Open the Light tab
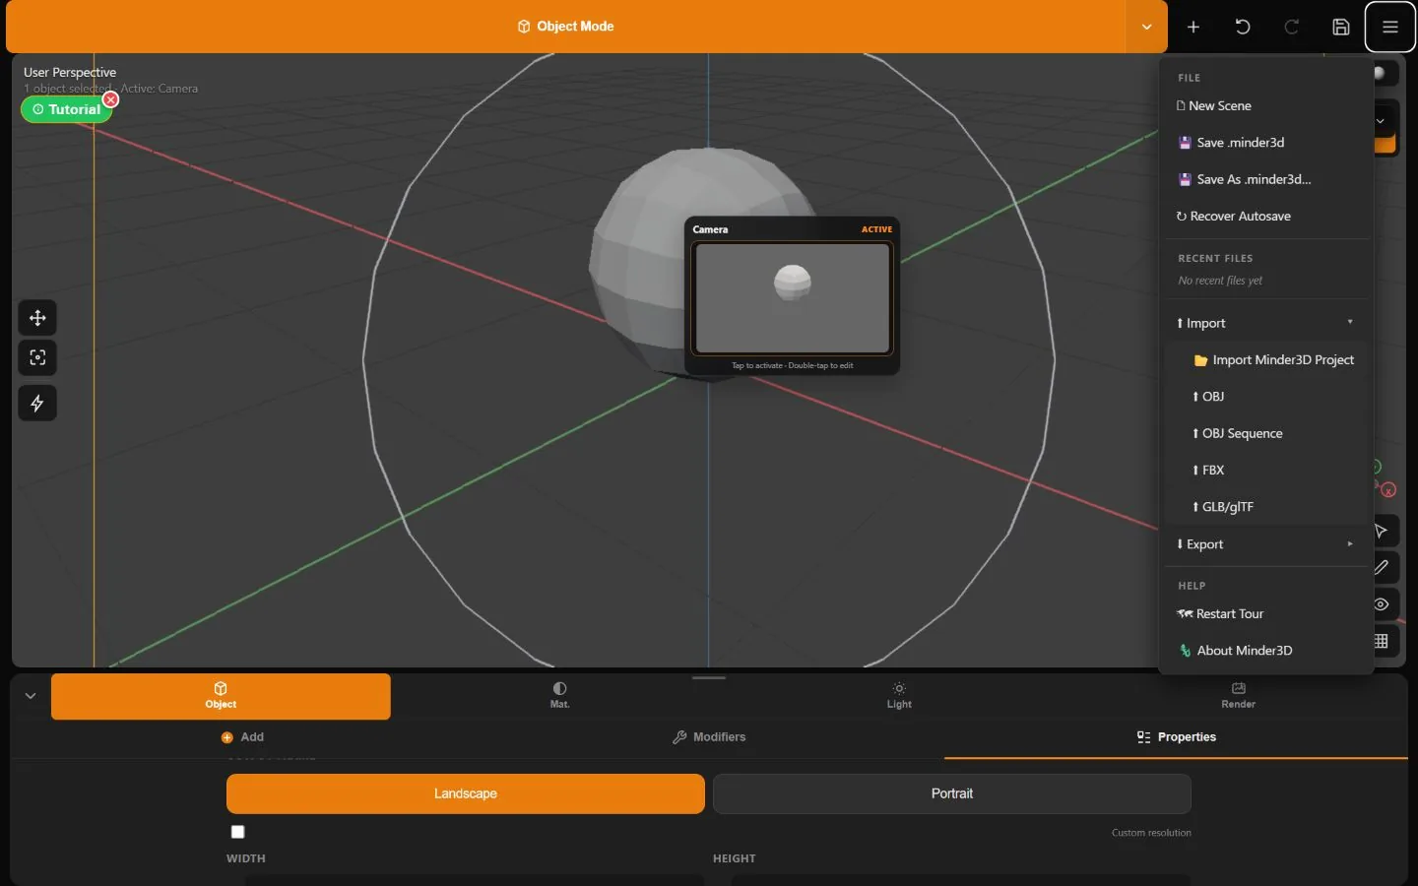1418x886 pixels. point(899,696)
